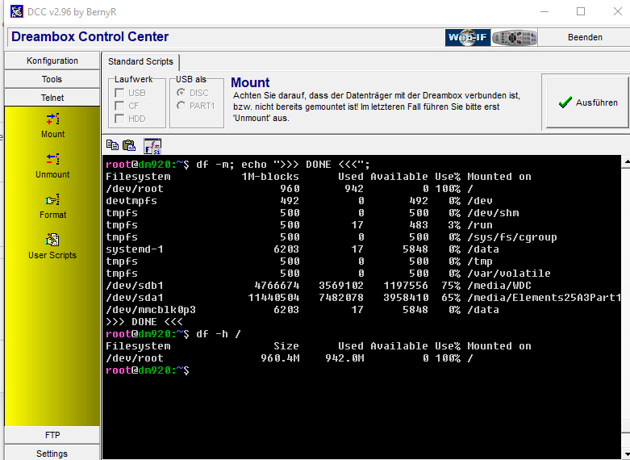This screenshot has height=460, width=630.
Task: Enable the USB Laufwerk checkbox
Action: tap(119, 93)
